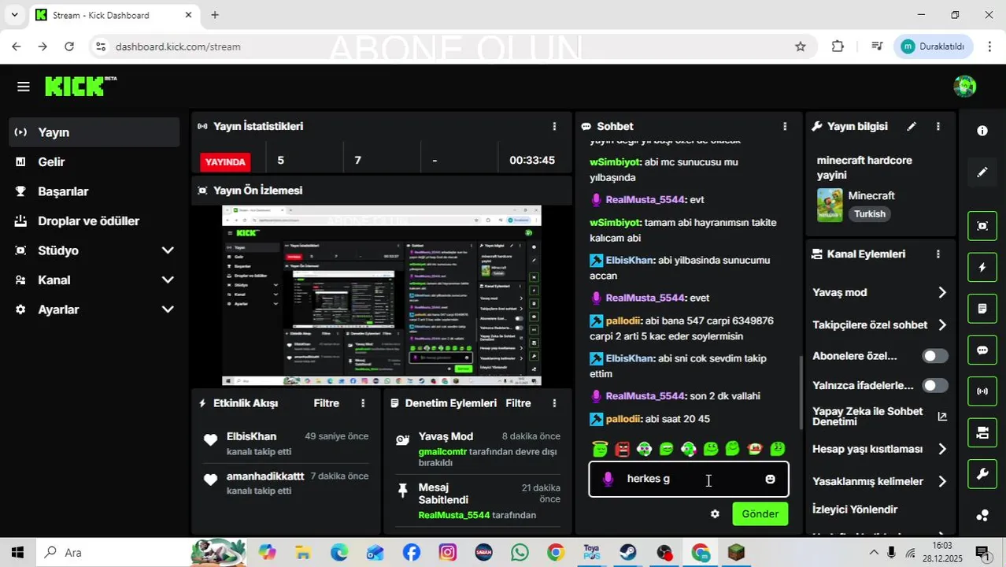Viewport: 1006px width, 567px height.
Task: Edit stream info with the pencil icon
Action: point(912,126)
